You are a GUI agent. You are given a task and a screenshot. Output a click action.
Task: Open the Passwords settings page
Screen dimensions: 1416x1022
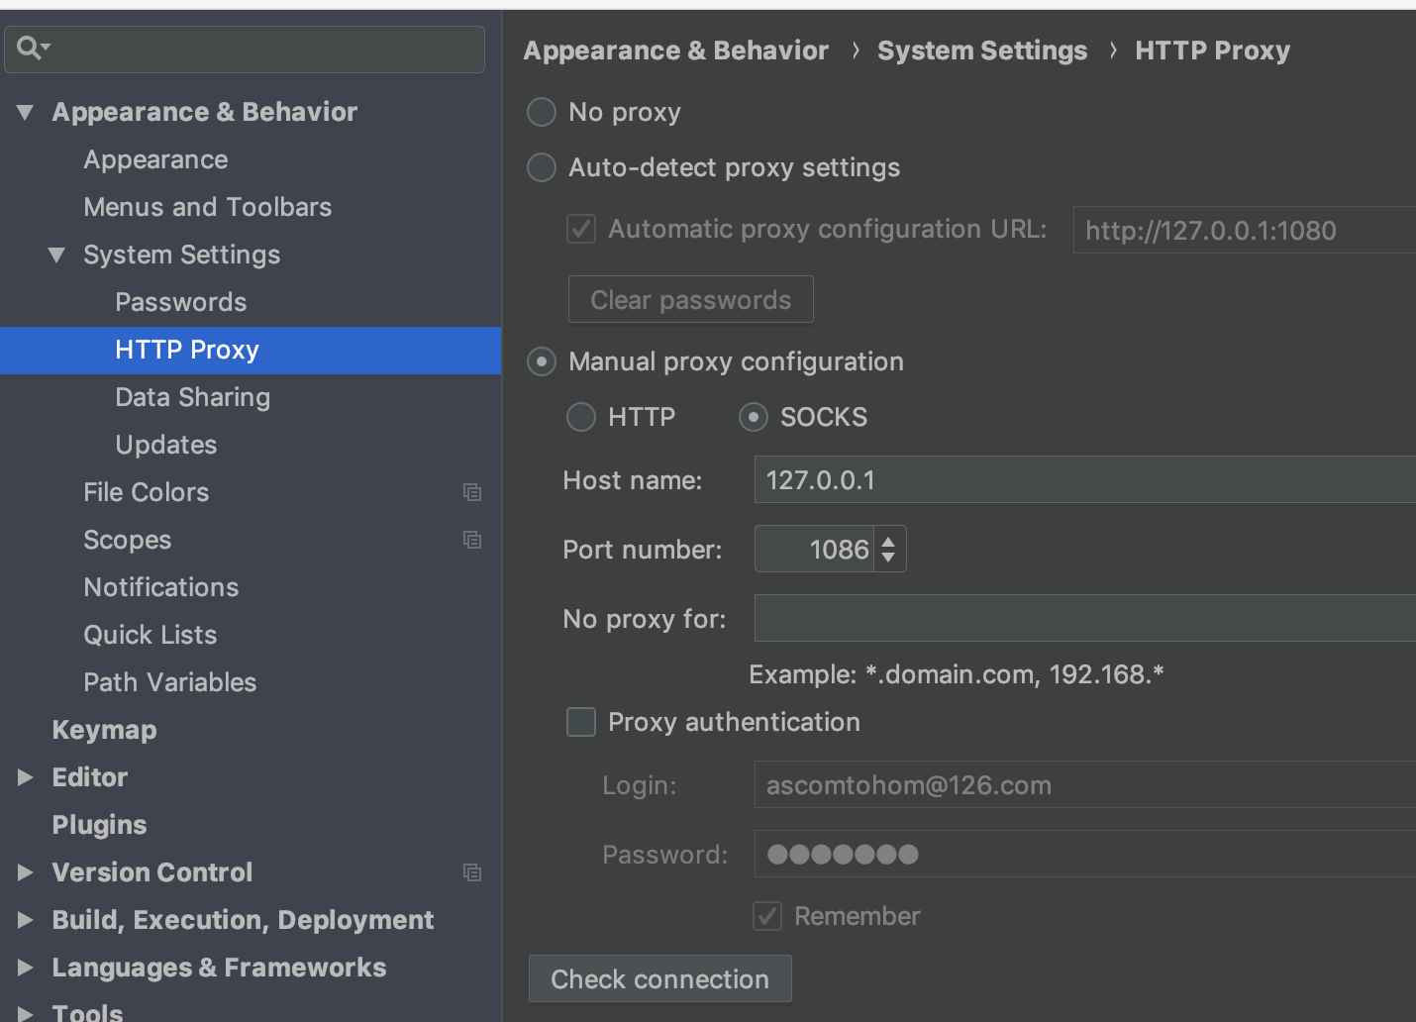point(180,302)
